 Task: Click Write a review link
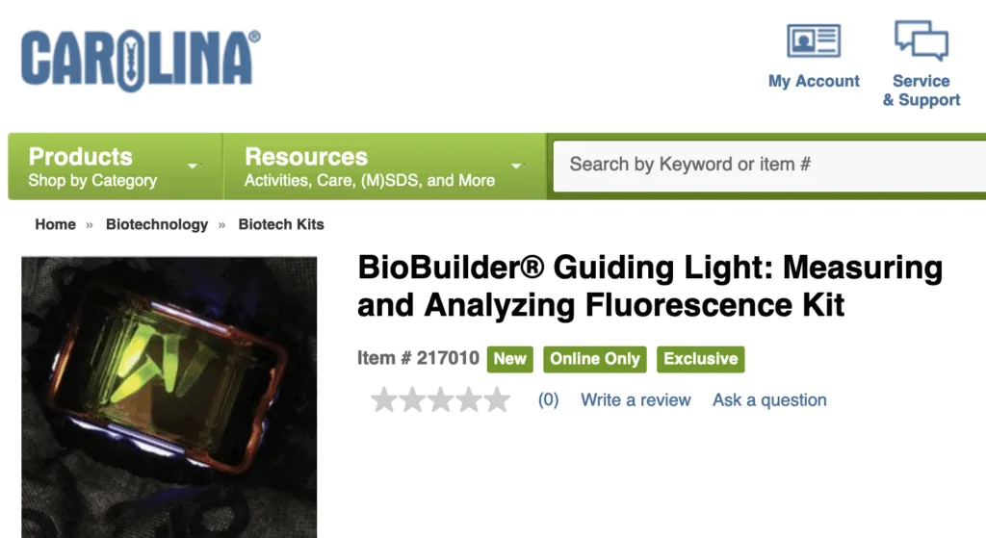point(636,400)
